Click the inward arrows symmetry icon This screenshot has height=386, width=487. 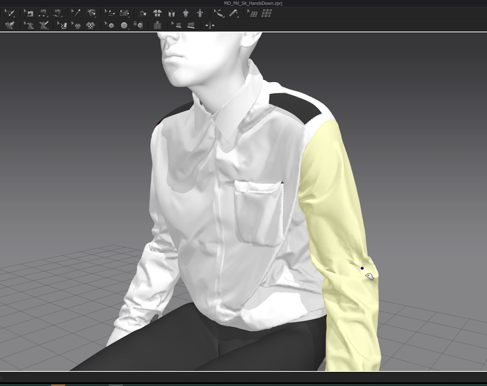click(209, 25)
